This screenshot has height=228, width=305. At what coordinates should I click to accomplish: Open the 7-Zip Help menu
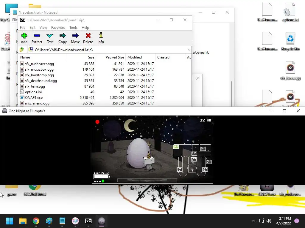pyautogui.click(x=85, y=28)
